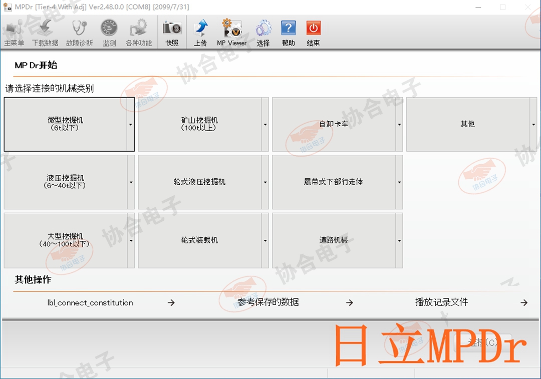Open dropdown arrow next to 其他
The width and height of the screenshot is (541, 379).
(533, 125)
